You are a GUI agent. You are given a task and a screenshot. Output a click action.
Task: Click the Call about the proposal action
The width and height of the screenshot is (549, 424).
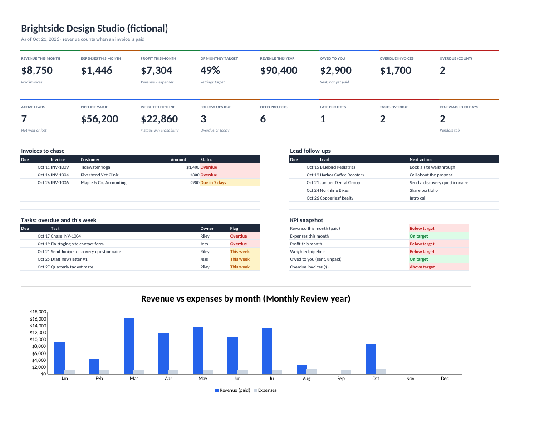431,175
